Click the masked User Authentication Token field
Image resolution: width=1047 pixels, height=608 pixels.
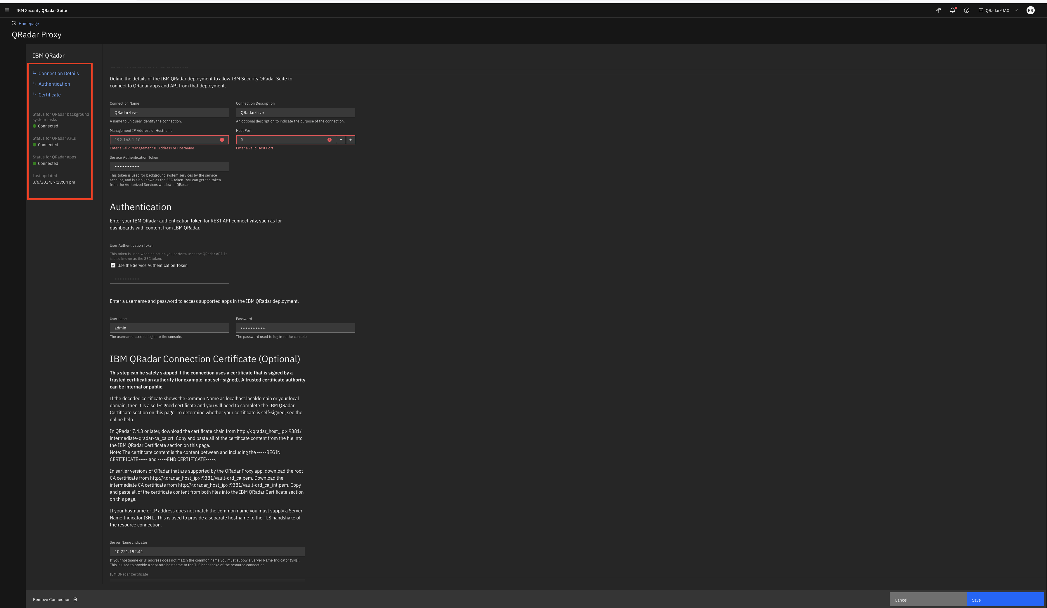(x=169, y=279)
